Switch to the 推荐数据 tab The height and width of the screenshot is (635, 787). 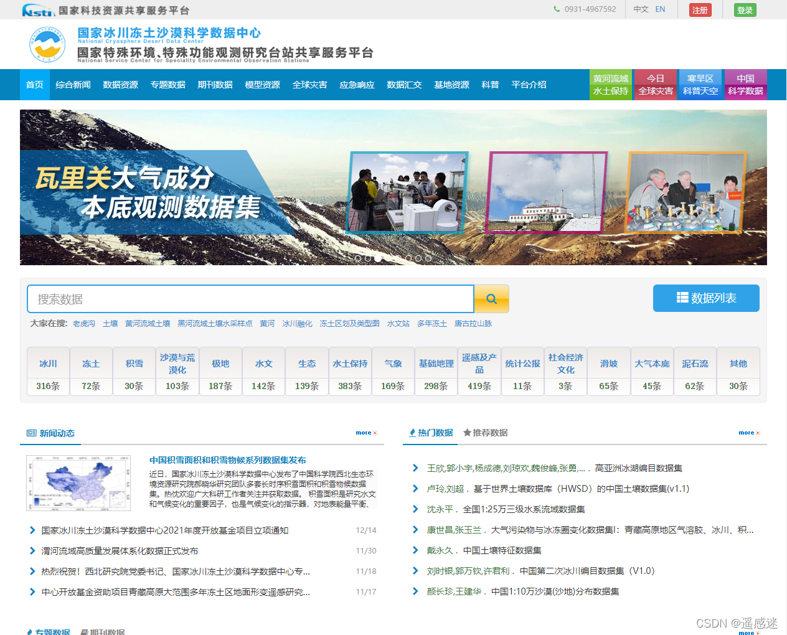point(486,433)
